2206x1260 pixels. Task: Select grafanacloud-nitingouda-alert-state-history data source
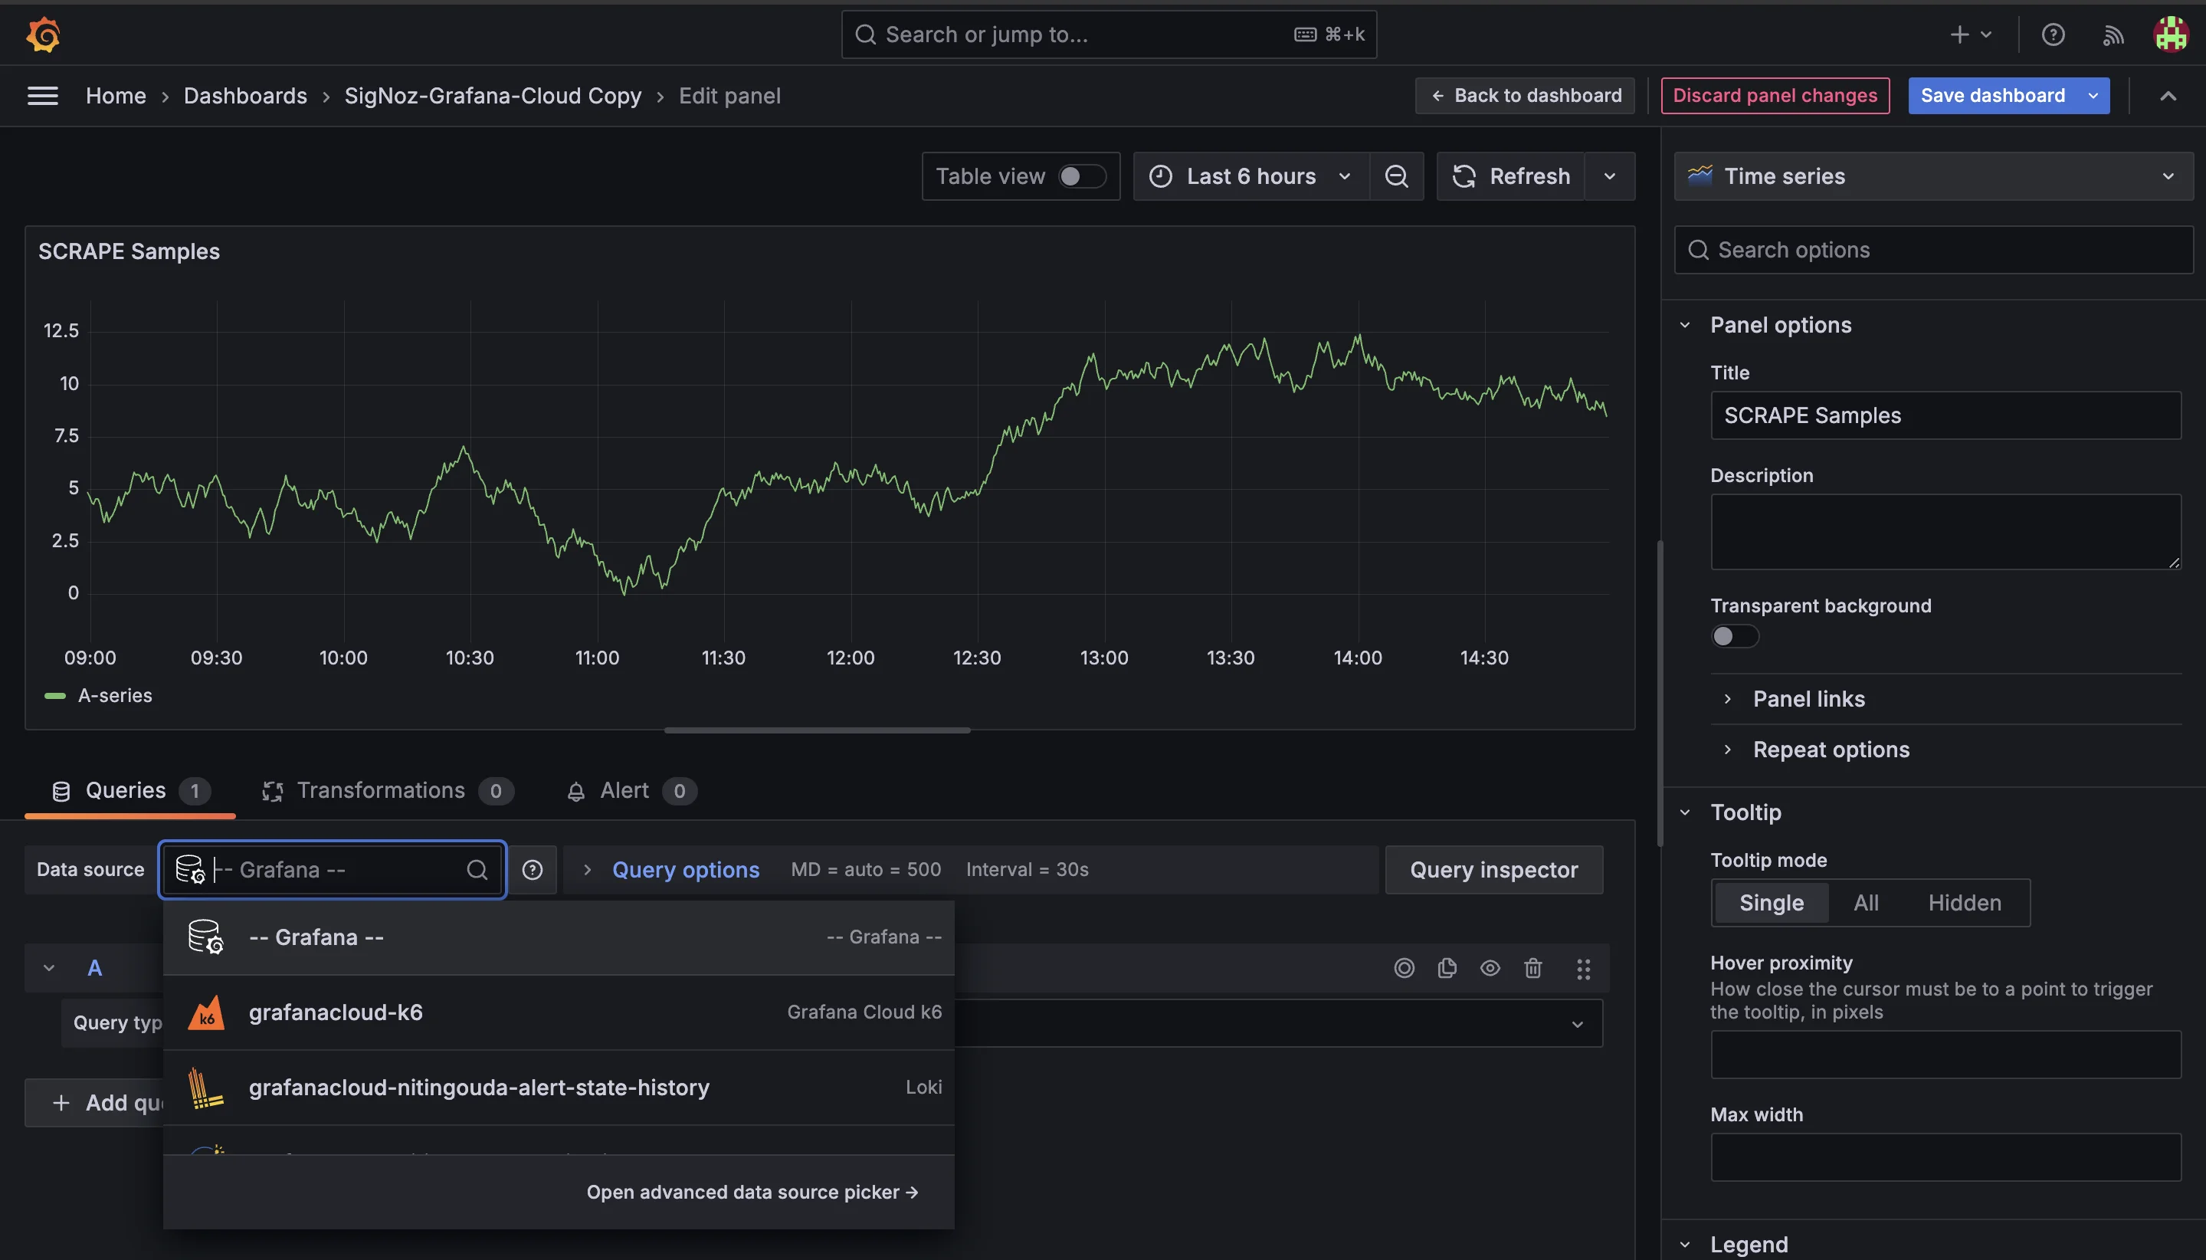pyautogui.click(x=559, y=1088)
